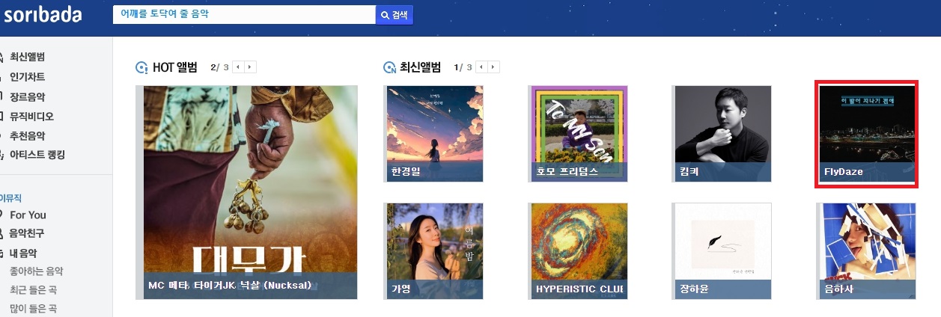Click the HOT 앨범 heading icon
Viewport: 941px width, 317px height.
click(141, 68)
